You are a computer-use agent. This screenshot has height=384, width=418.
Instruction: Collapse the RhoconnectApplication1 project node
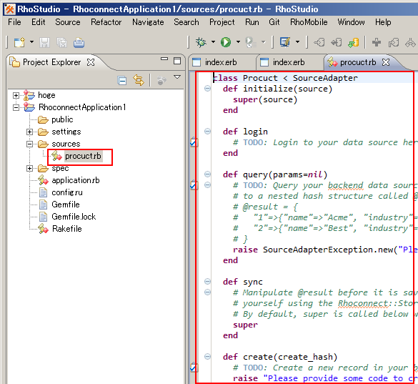16,107
